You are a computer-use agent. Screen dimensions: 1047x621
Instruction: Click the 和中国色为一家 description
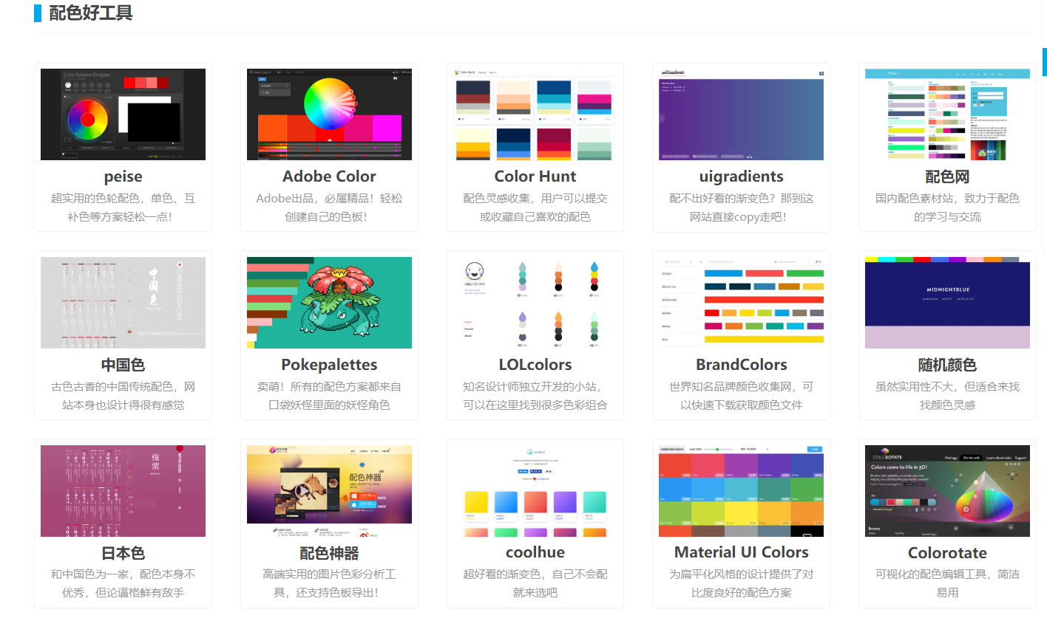[x=123, y=583]
